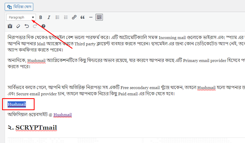Click the Clear formatting eraser icon

18,26
